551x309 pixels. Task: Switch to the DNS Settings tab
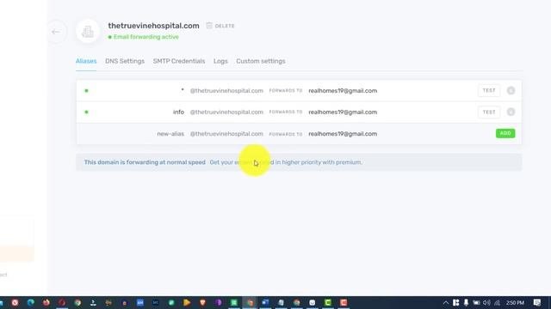coord(125,61)
